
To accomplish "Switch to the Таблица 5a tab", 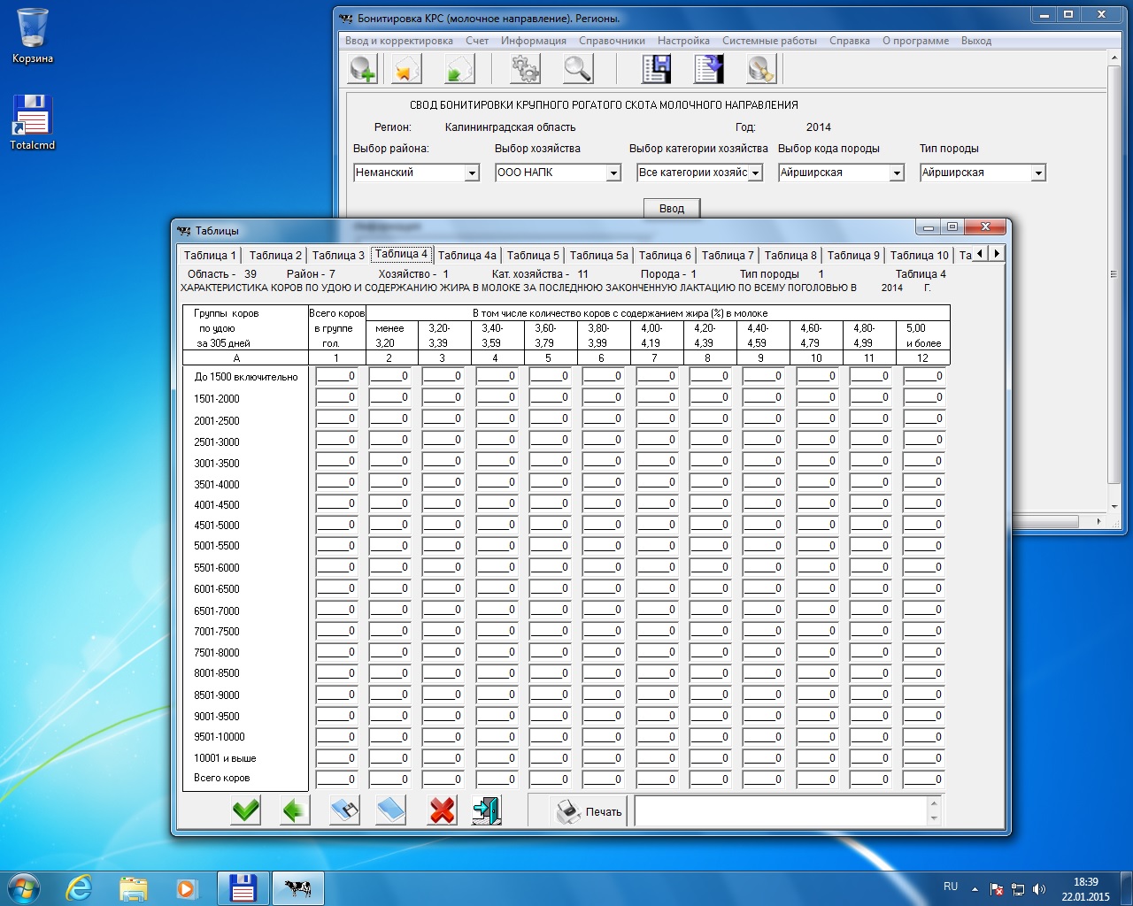I will click(x=599, y=255).
